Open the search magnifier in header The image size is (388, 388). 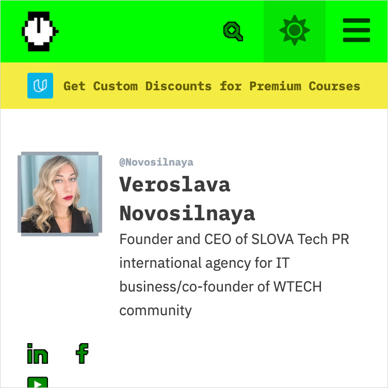233,31
